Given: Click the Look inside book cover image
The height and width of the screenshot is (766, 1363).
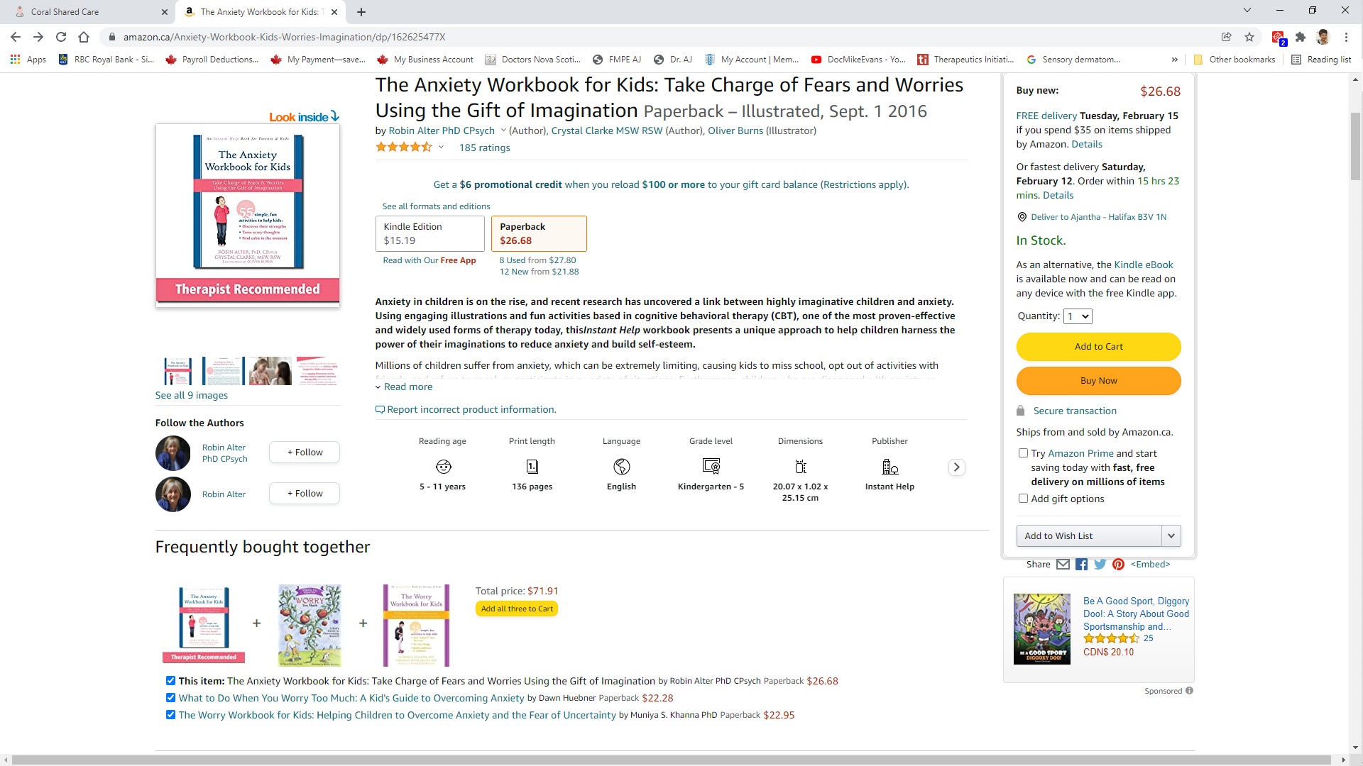Looking at the screenshot, I should (247, 213).
